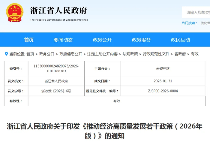Click the 热门搜索 label
Screen dimensions: 210x142
(189, 23)
